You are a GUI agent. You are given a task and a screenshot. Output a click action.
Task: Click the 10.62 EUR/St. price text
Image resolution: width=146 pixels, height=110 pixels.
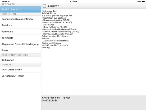(x=50, y=100)
